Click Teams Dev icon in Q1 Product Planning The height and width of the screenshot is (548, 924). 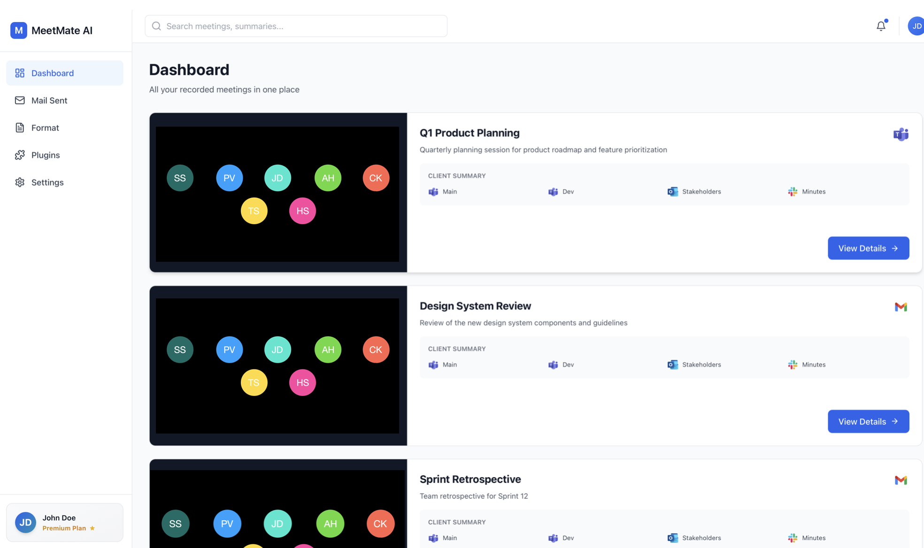(x=553, y=191)
